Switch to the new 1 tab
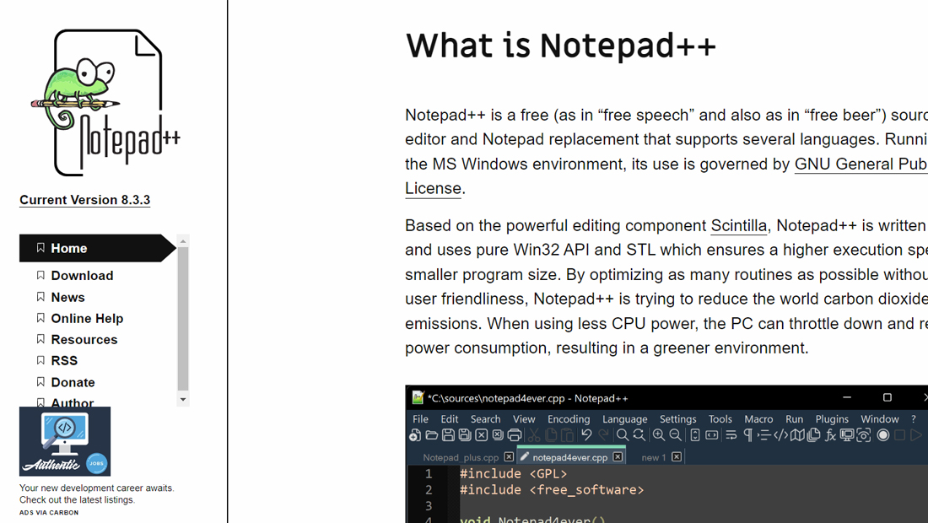Image resolution: width=928 pixels, height=523 pixels. 653,457
